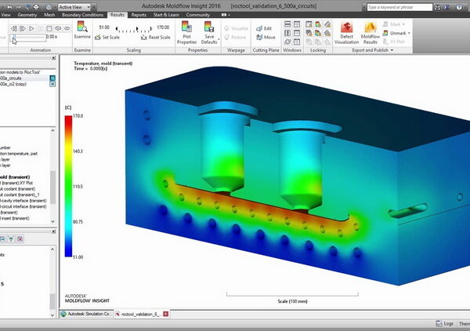The image size is (470, 331).
Task: Open the Geometry ribbon tab
Action: (x=27, y=15)
